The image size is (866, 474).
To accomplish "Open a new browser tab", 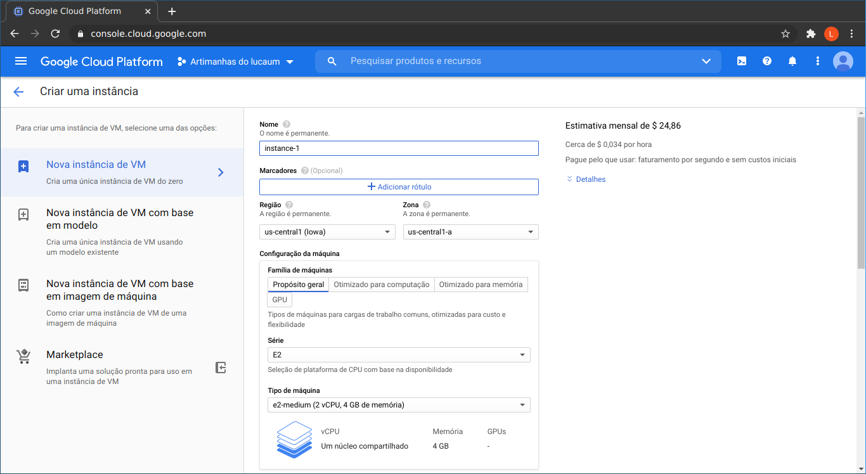I will click(x=172, y=11).
